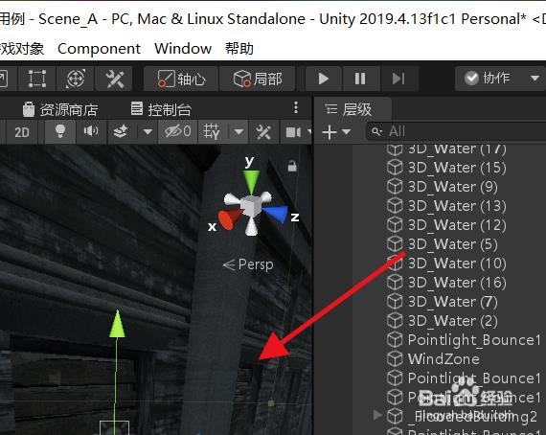This screenshot has height=435, width=546.
Task: Toggle the scene grid icon
Action: 212,131
